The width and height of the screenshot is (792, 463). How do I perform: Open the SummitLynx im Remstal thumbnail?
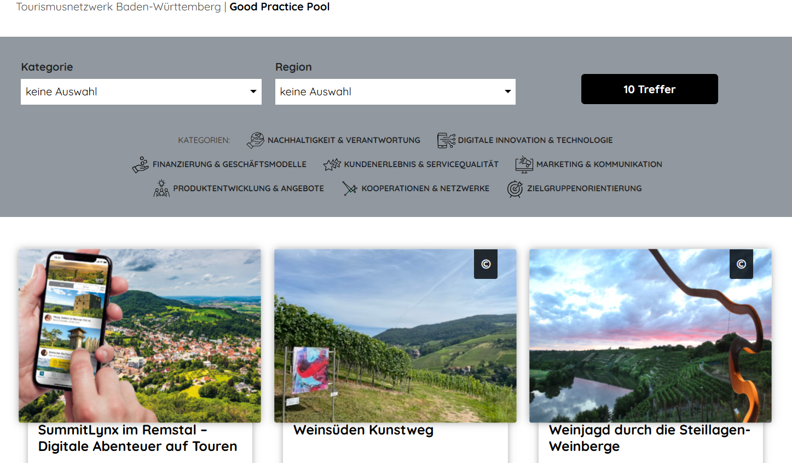tap(140, 335)
